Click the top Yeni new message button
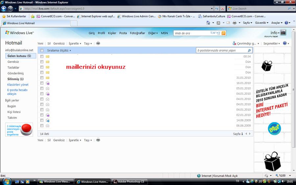296x185 pixels. (x=40, y=43)
